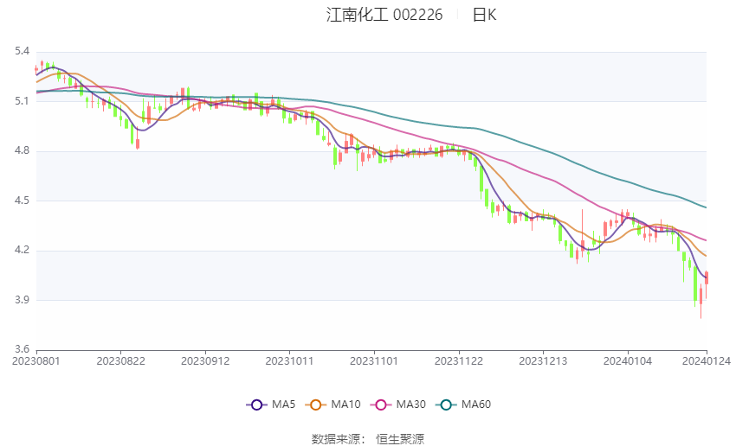Toggle the MA60 legend circle icon
Screen dimensions: 736x446
pos(447,405)
